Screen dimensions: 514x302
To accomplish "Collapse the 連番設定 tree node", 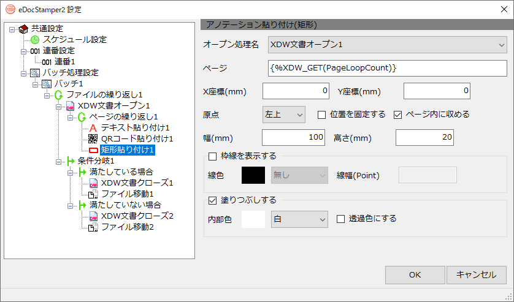I will pos(23,51).
